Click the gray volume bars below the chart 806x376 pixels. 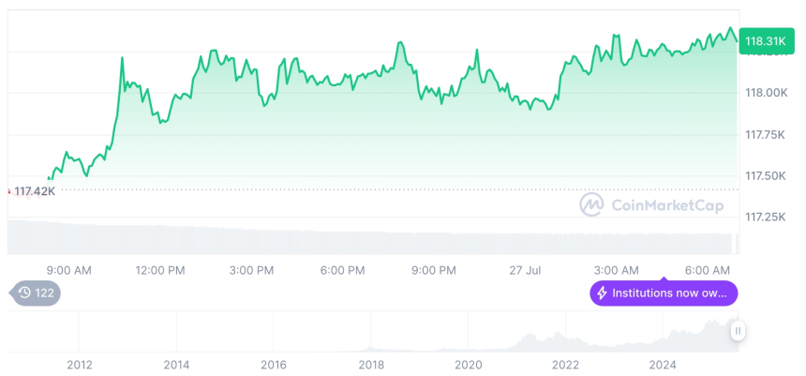[375, 241]
